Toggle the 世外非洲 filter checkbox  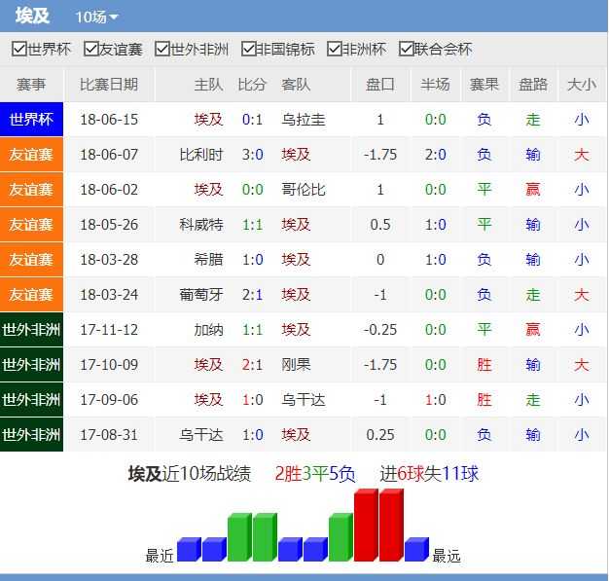[162, 50]
